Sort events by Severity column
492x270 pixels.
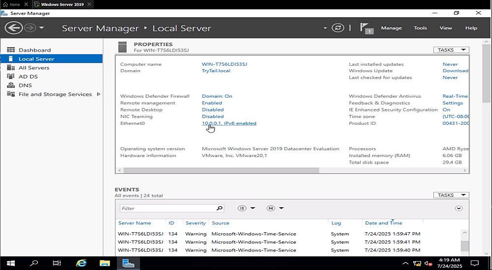tap(195, 223)
